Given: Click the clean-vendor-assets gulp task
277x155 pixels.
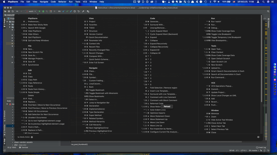Looking at the screenshot, I should coord(23,142).
